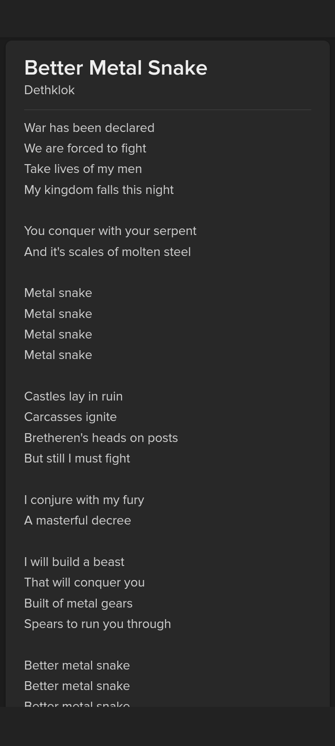
Task: Tap the Carcasses ignite line
Action: click(x=70, y=417)
